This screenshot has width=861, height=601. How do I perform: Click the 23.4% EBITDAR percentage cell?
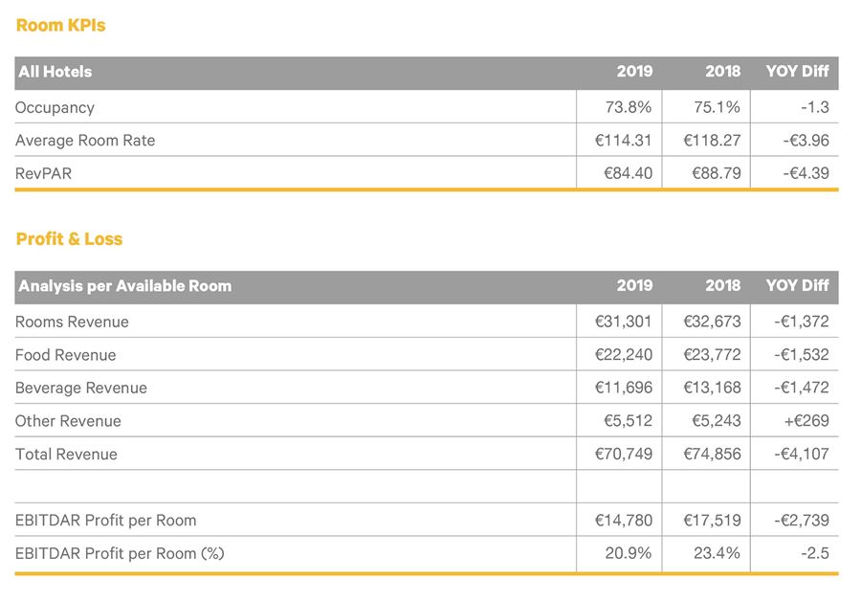tap(719, 553)
